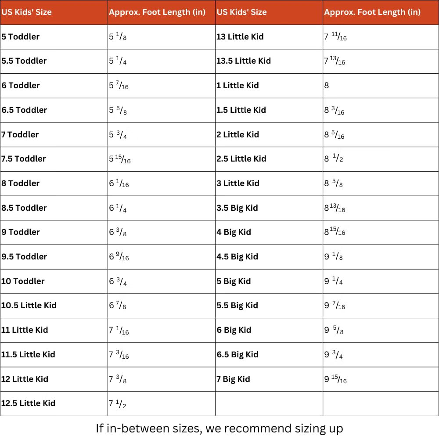Select the '4.5 Big Kid' size cell

tap(237, 256)
